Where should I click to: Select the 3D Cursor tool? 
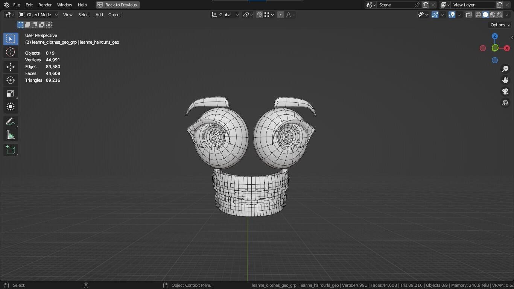11,52
